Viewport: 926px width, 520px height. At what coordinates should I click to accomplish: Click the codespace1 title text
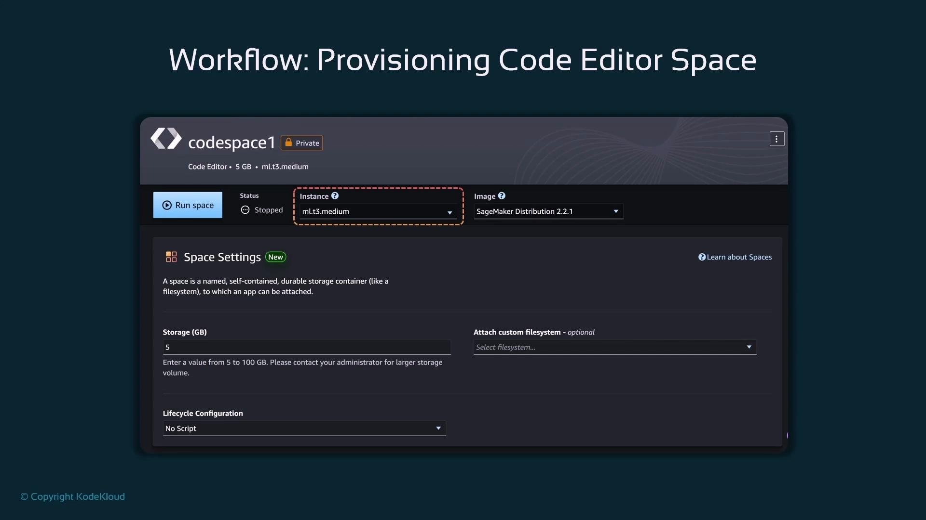click(x=231, y=143)
